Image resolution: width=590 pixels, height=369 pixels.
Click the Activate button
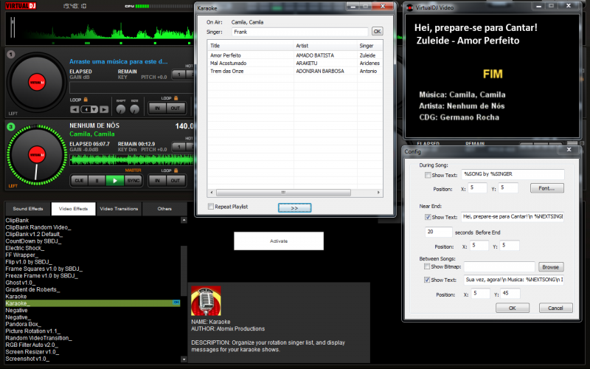[x=279, y=241]
